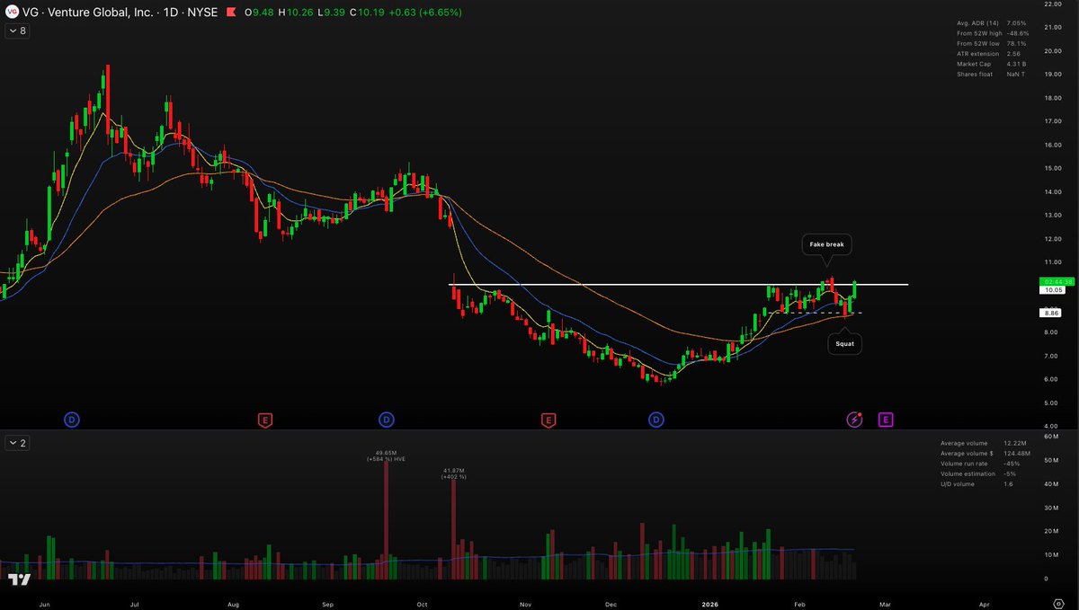Click the 10.05 price label on axis
The width and height of the screenshot is (1079, 610).
tap(1051, 290)
